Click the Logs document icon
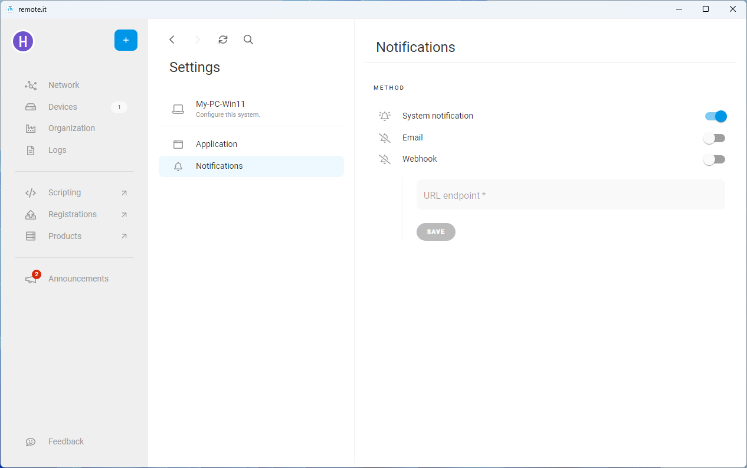This screenshot has height=468, width=747. (31, 150)
